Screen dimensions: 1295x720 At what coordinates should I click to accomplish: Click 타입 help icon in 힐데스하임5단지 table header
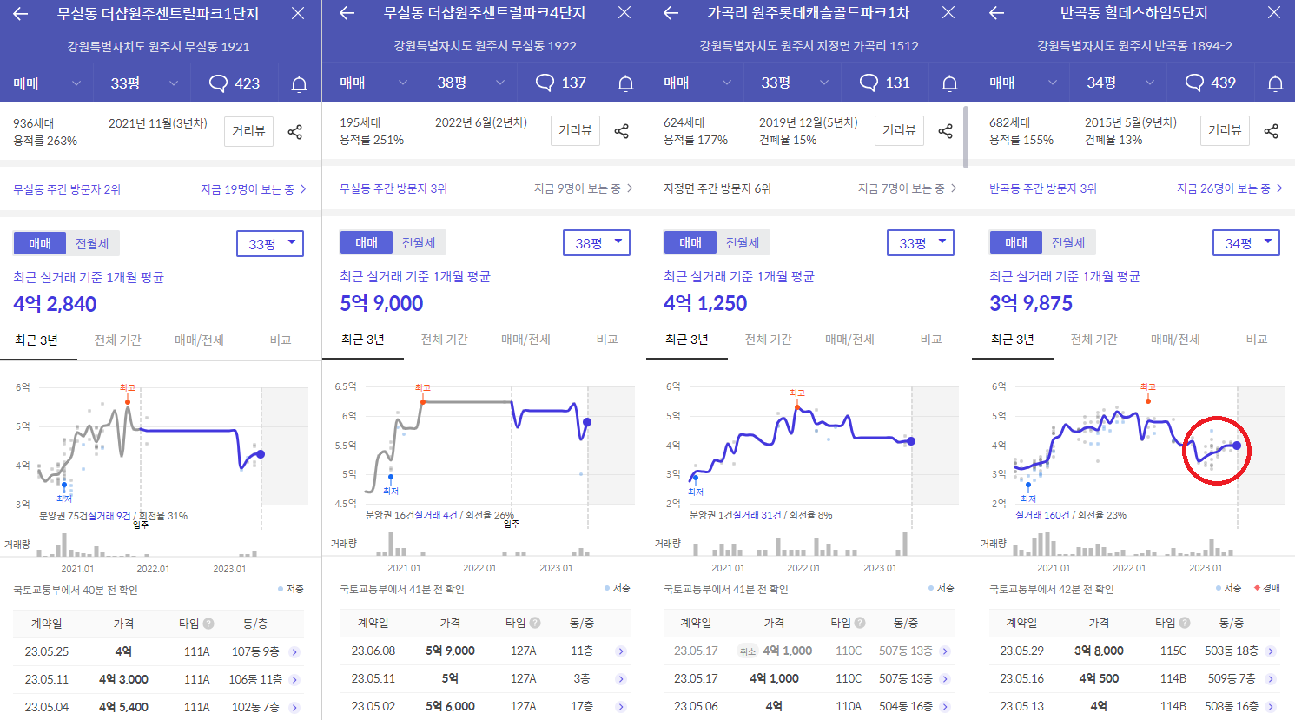click(x=1185, y=623)
